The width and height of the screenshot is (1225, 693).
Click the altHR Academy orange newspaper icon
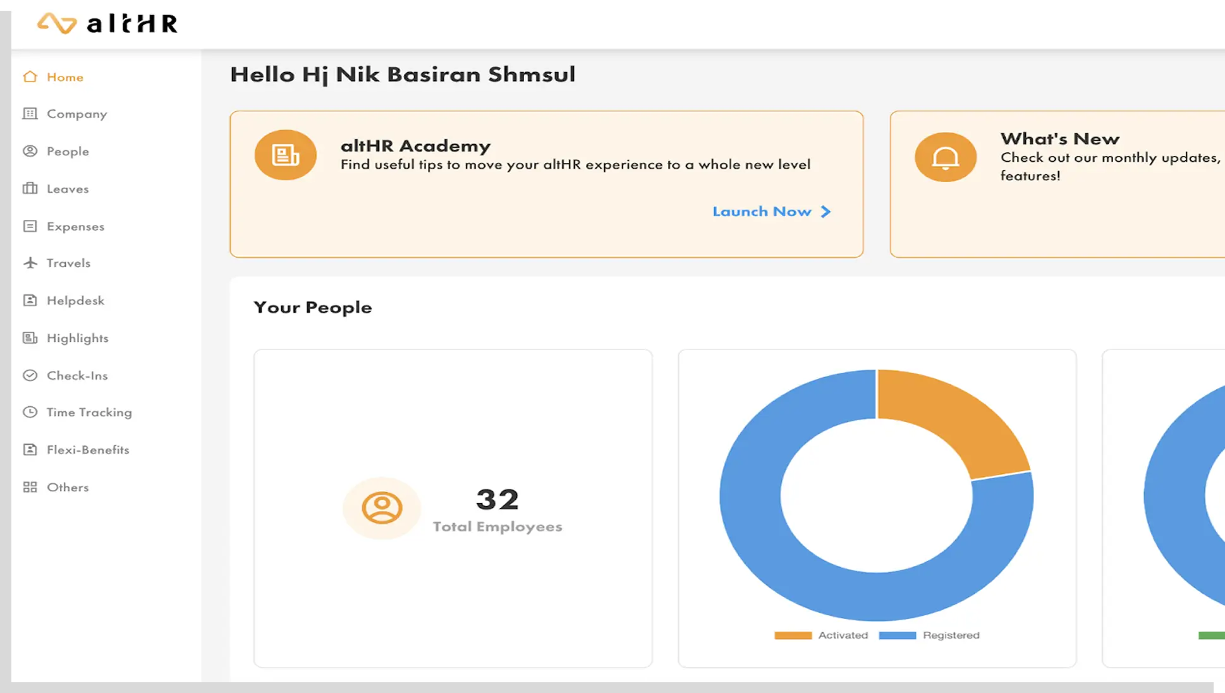286,155
